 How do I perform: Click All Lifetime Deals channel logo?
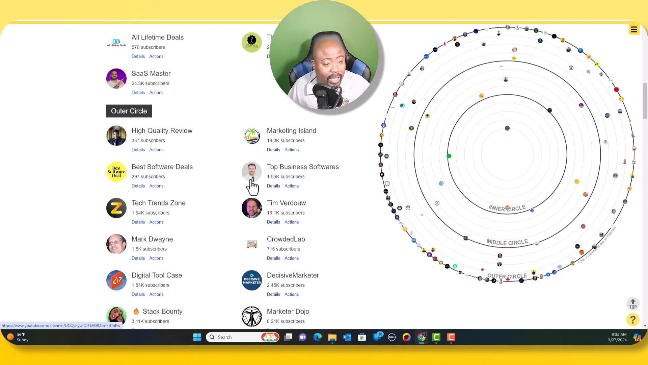pos(116,43)
